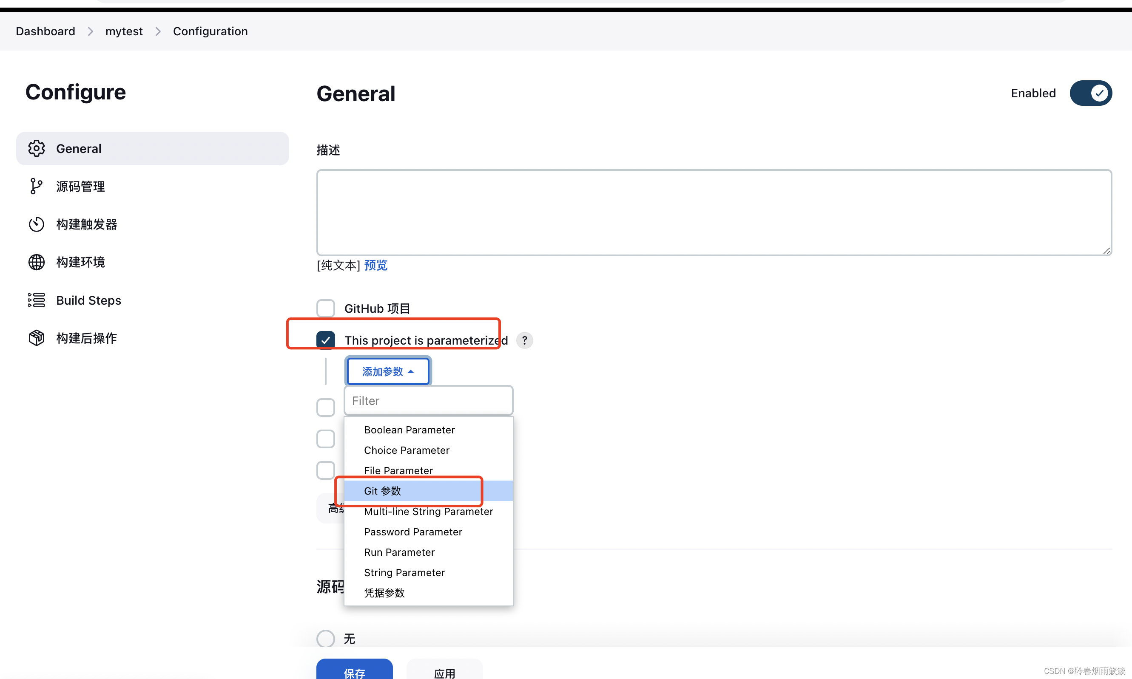Choose Run Parameter from the list
1132x679 pixels.
click(x=429, y=552)
